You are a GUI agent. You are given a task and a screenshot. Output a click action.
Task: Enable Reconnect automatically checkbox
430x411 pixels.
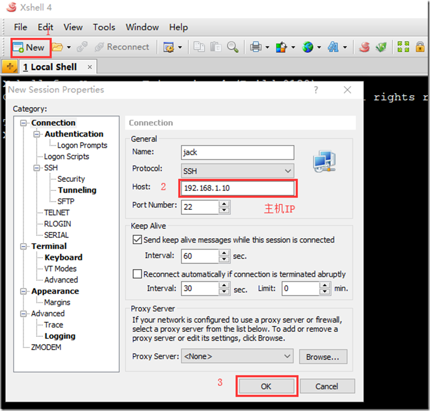tap(137, 274)
